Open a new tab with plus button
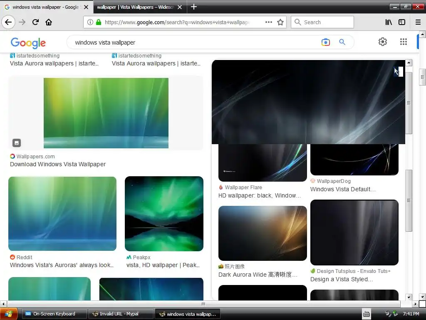This screenshot has height=320, width=426. click(194, 7)
